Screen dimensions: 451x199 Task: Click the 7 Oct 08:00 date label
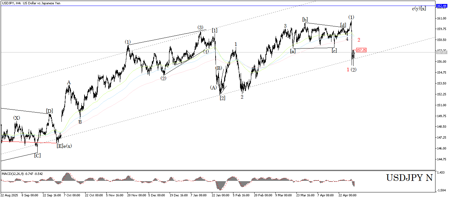click(x=73, y=195)
